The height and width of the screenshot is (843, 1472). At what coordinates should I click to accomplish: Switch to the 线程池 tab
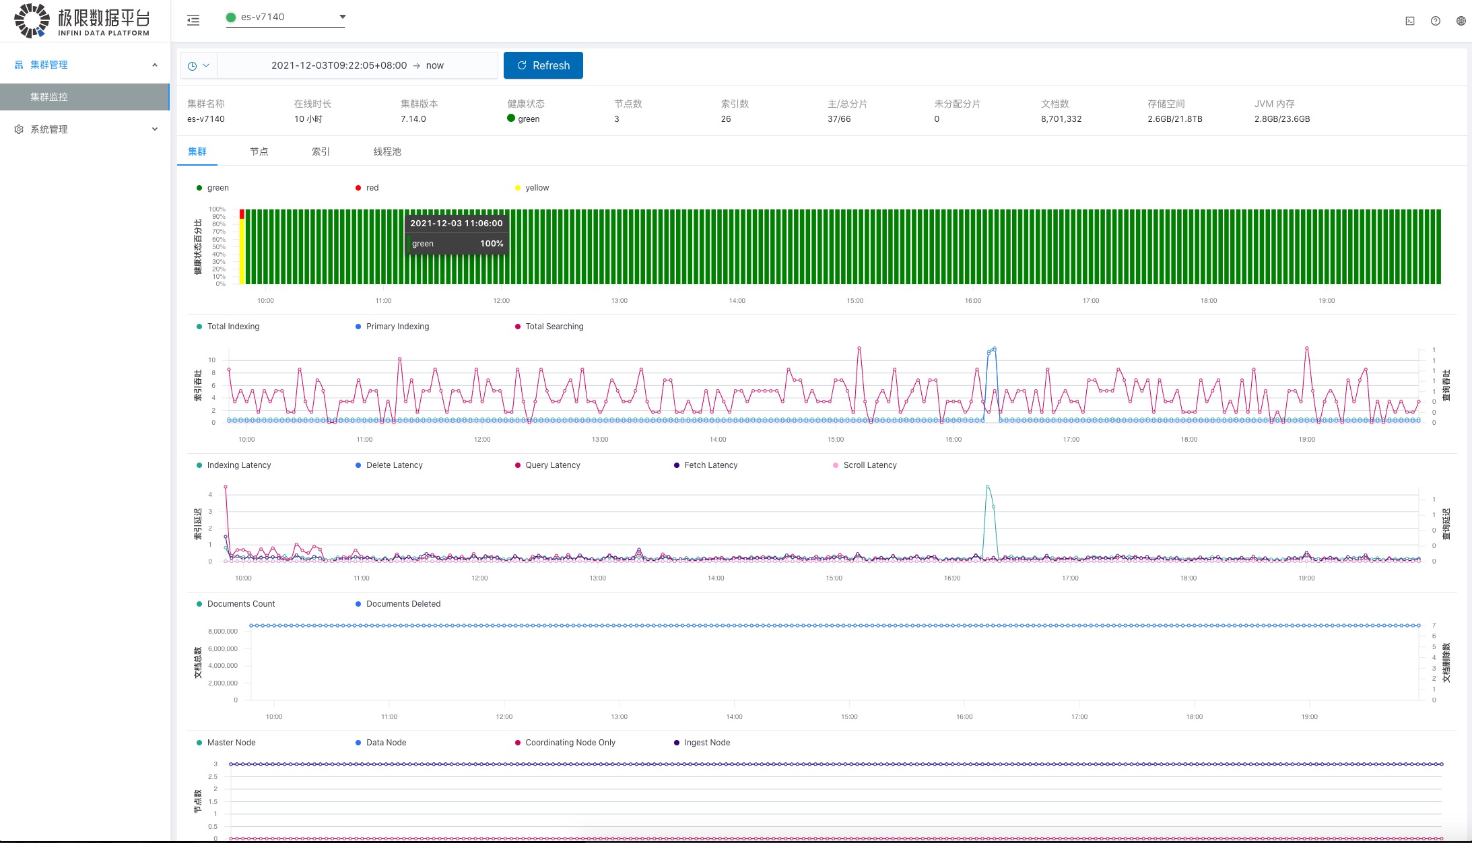(387, 151)
